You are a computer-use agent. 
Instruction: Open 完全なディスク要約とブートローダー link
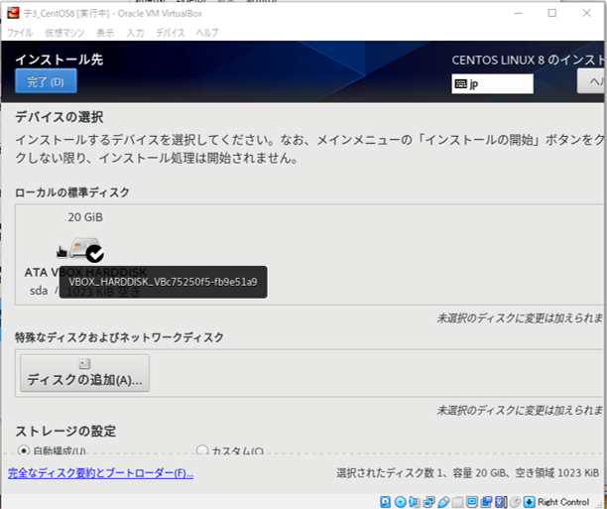tap(100, 473)
